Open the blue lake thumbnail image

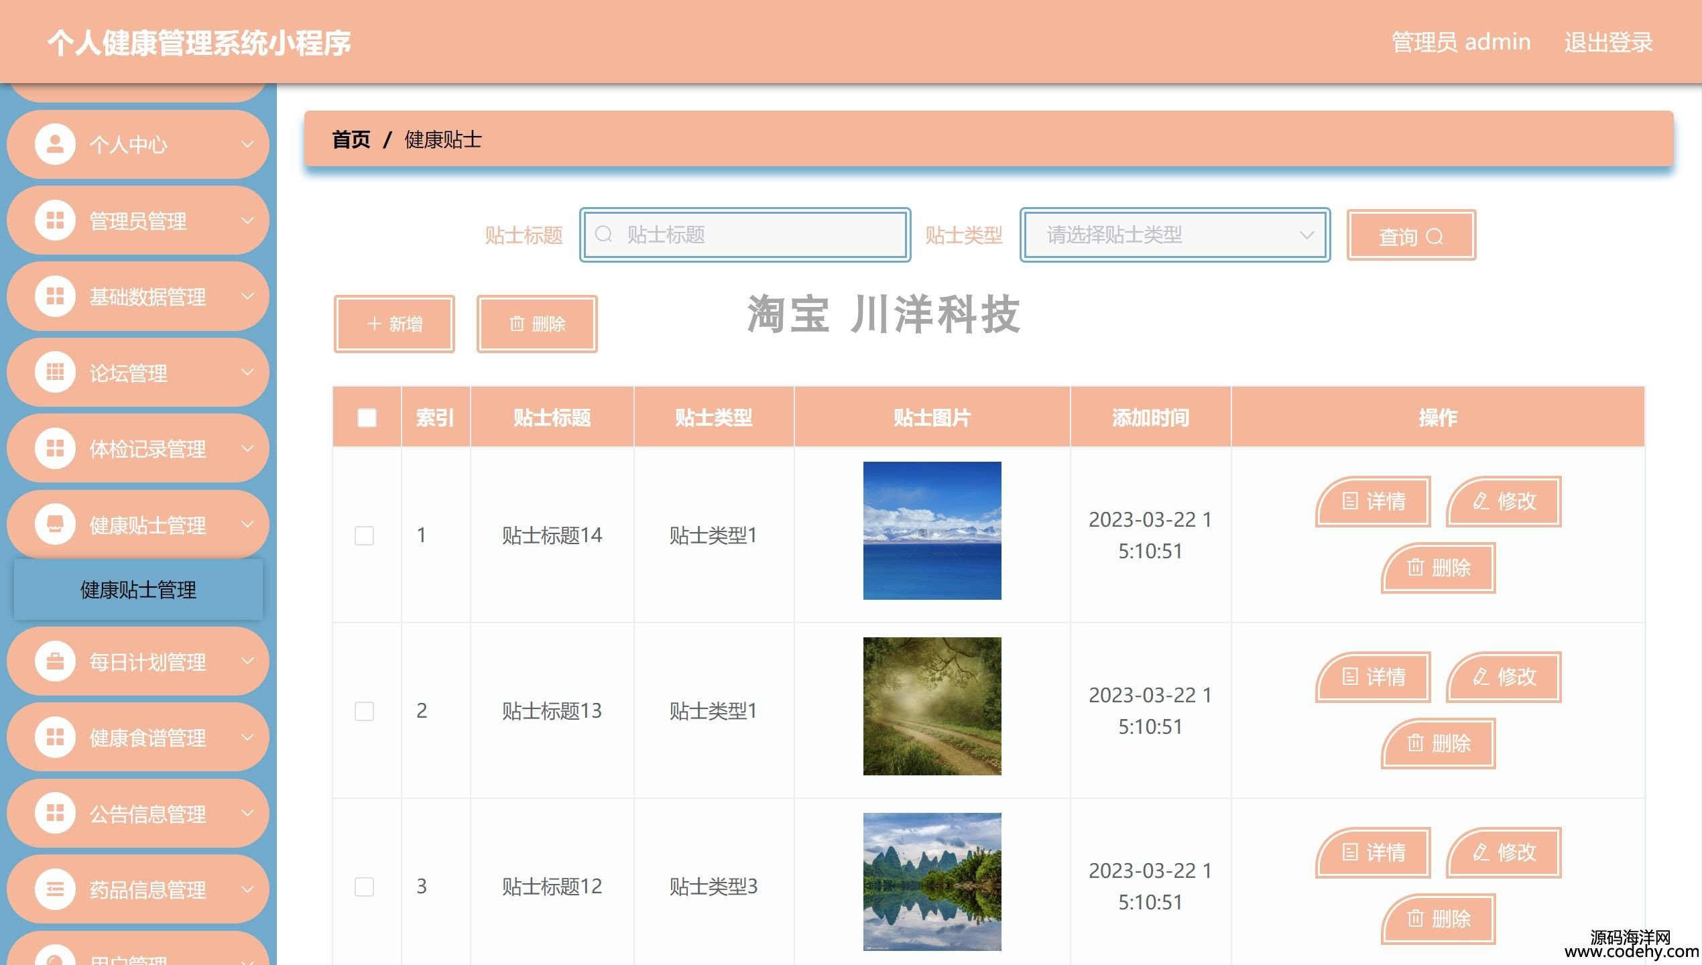point(932,531)
